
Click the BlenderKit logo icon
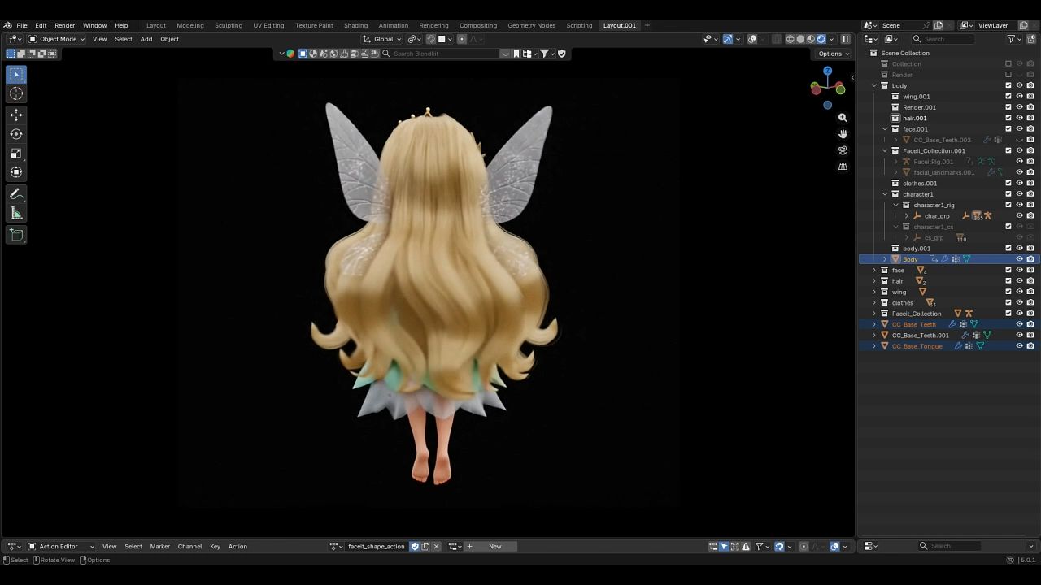[x=290, y=54]
